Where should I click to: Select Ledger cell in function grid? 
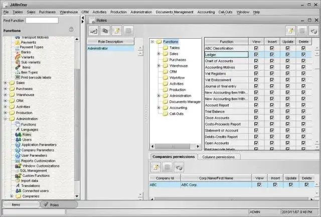(x=226, y=55)
